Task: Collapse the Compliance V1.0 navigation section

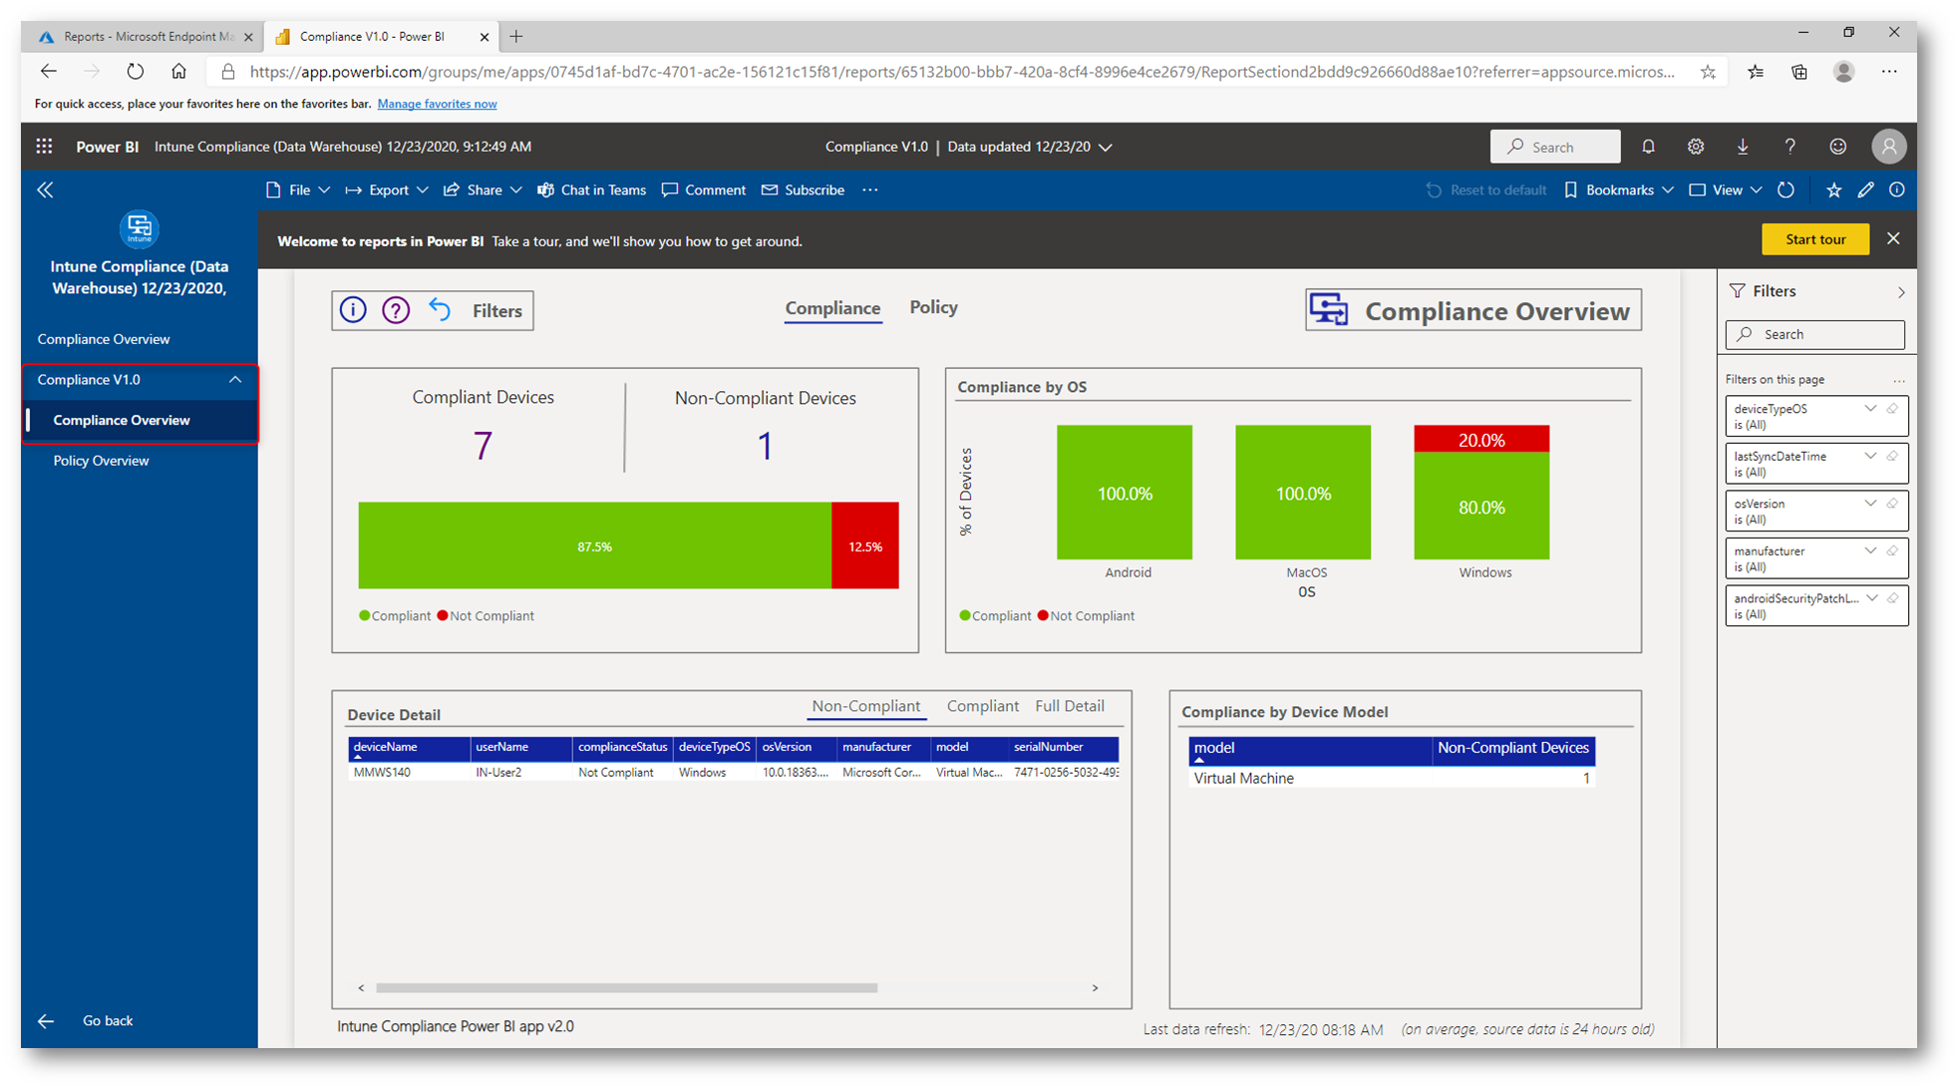Action: pos(235,380)
